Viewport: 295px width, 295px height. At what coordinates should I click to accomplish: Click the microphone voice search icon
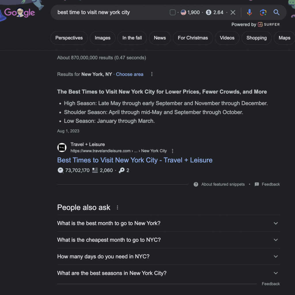[x=249, y=12]
